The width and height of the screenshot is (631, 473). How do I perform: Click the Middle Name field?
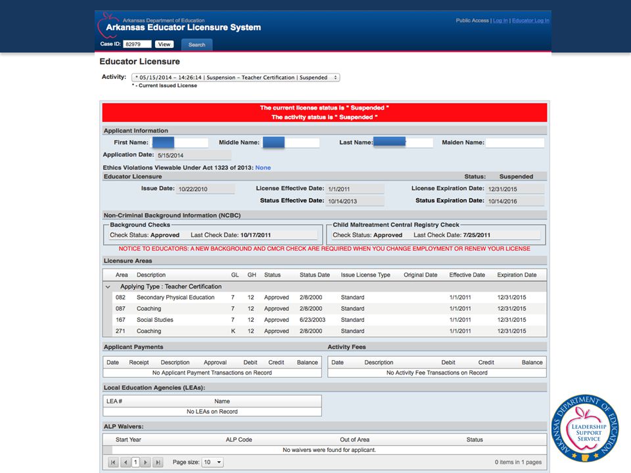(x=291, y=143)
